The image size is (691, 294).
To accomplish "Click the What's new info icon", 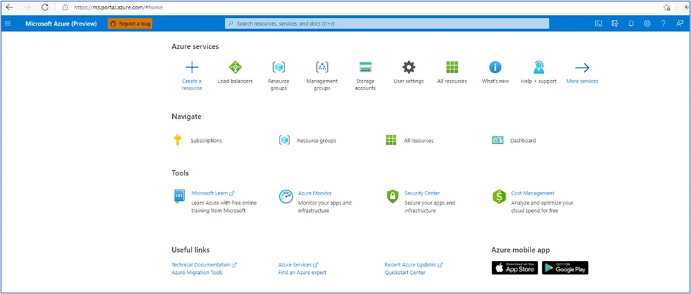I will pos(495,68).
